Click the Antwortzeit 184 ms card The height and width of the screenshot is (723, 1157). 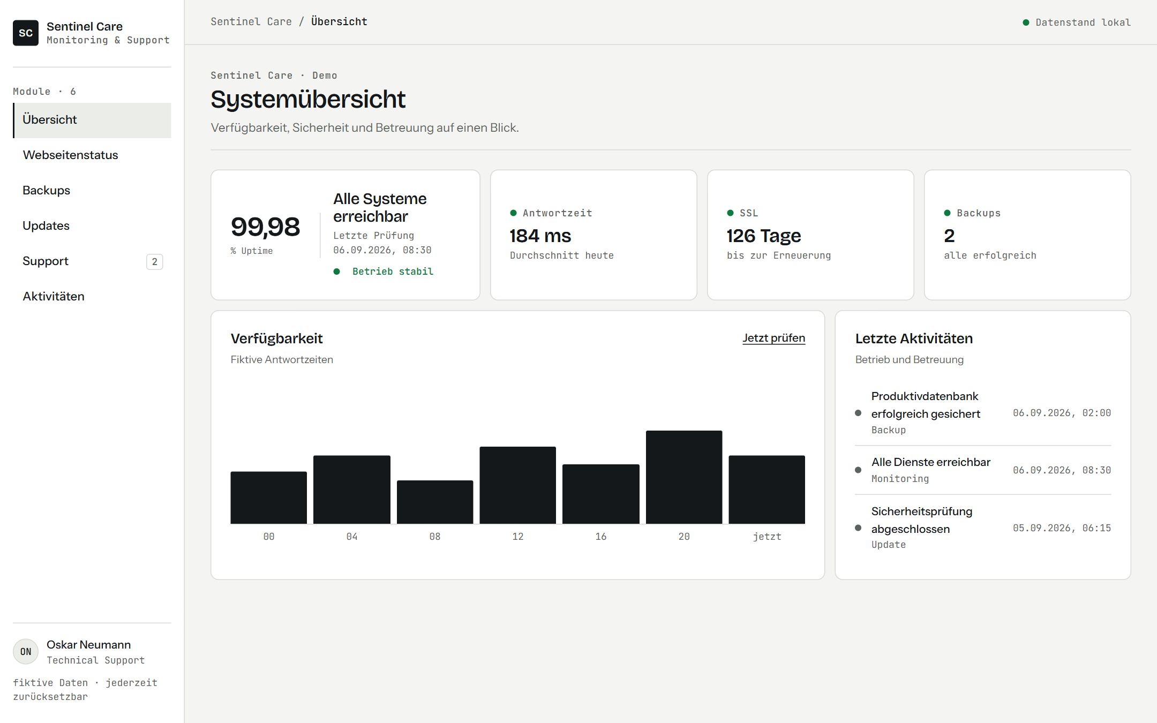click(x=593, y=235)
